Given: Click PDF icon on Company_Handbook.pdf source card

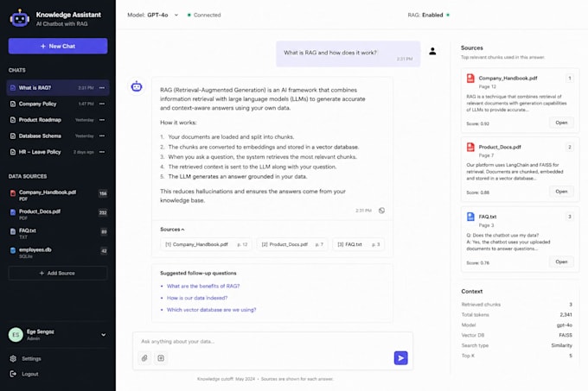Looking at the screenshot, I should [x=470, y=78].
